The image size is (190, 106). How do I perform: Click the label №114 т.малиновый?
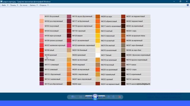tap(52, 79)
